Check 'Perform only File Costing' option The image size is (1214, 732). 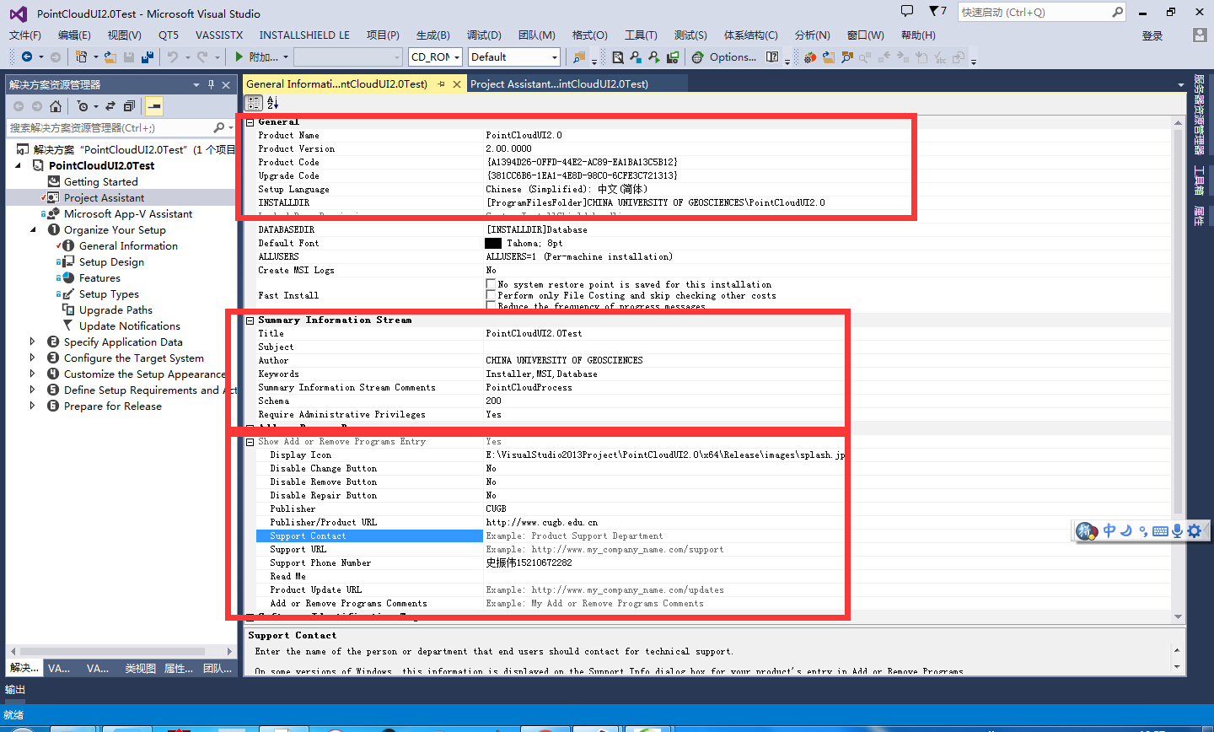(x=491, y=295)
